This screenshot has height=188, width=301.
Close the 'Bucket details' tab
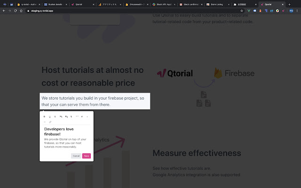[66, 4]
